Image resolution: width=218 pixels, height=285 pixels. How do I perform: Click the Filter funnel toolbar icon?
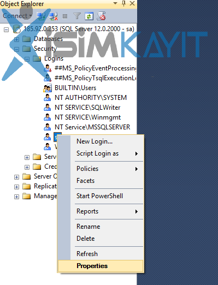[77, 16]
